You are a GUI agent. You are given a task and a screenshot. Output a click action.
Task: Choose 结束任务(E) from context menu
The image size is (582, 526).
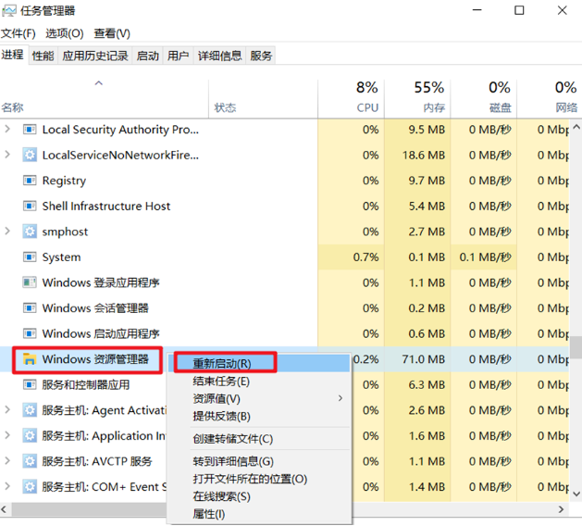[258, 382]
